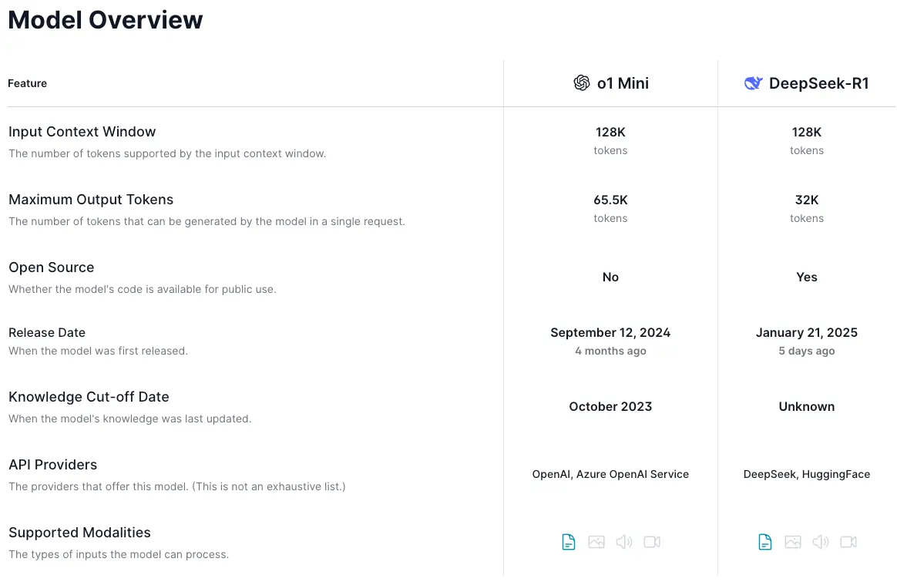This screenshot has width=897, height=582.
Task: Click the OpenAI logo beside o1 Mini
Action: (x=582, y=83)
